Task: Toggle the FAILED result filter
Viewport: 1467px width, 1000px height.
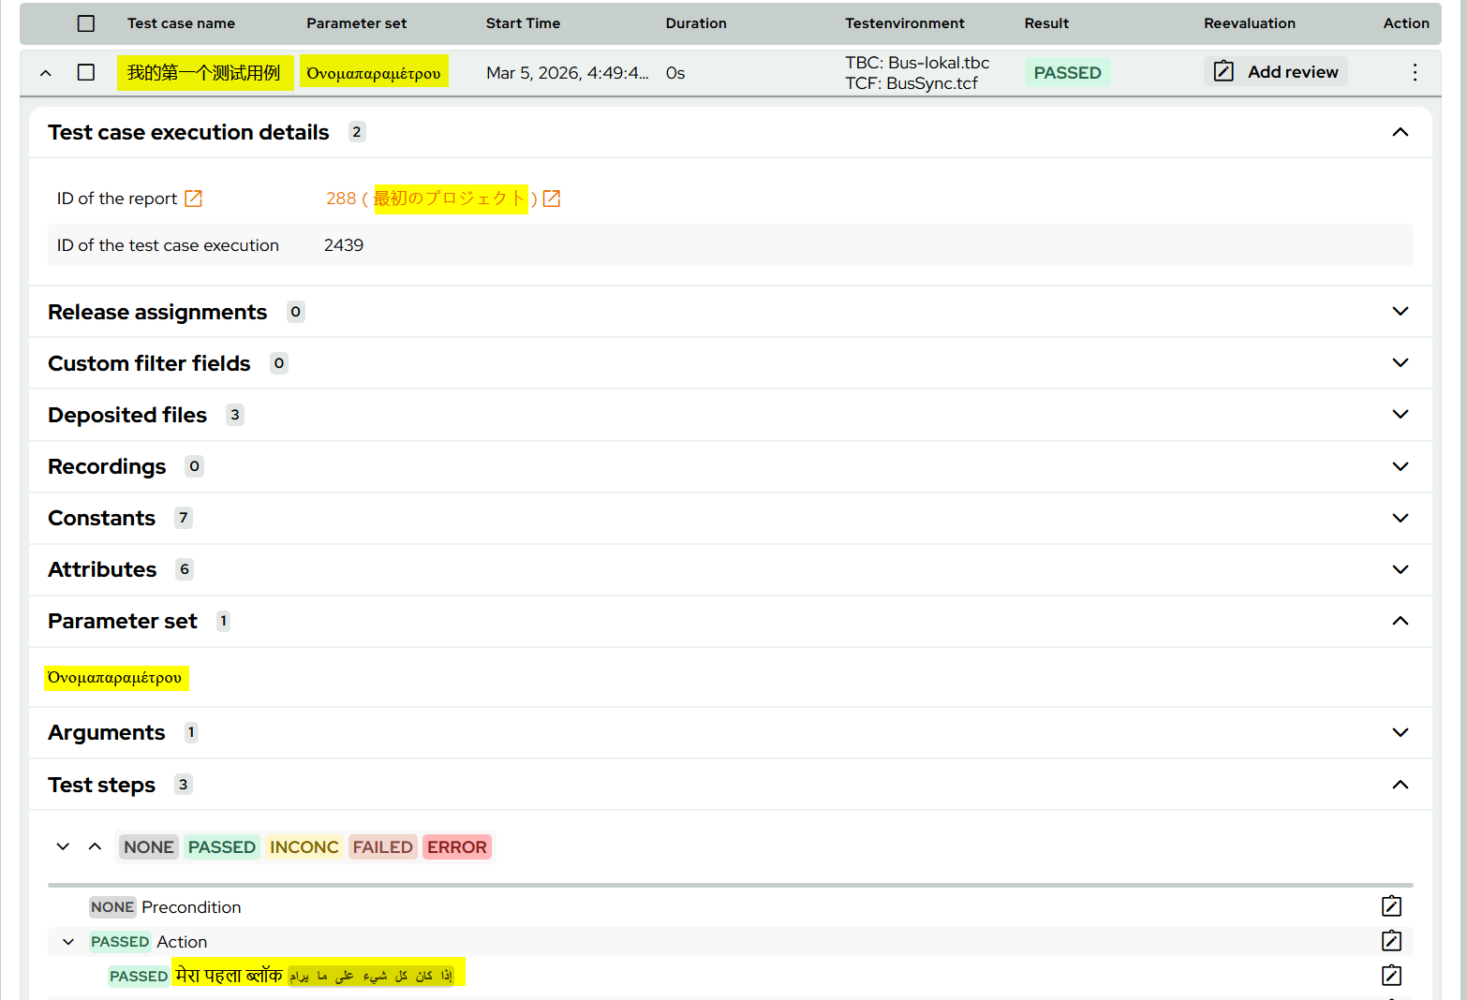Action: point(382,847)
